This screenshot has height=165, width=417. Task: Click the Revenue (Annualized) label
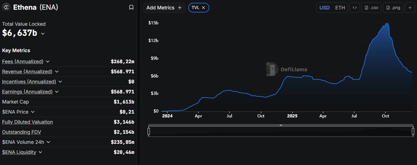(x=27, y=72)
